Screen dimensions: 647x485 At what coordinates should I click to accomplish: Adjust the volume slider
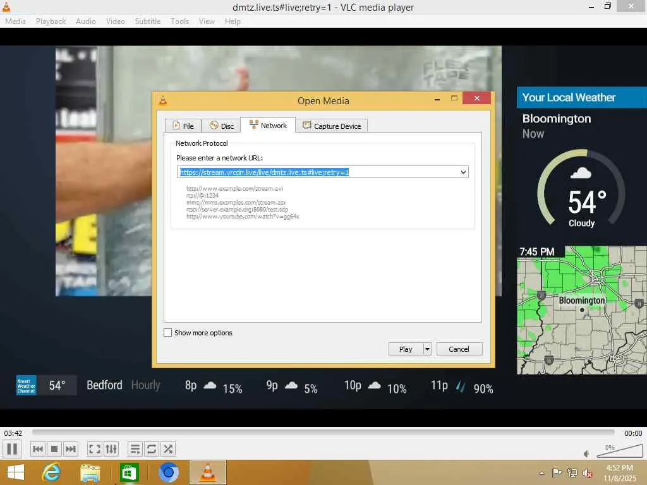(x=619, y=451)
